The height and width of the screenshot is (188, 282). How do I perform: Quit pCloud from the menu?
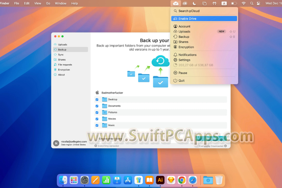pyautogui.click(x=204, y=81)
